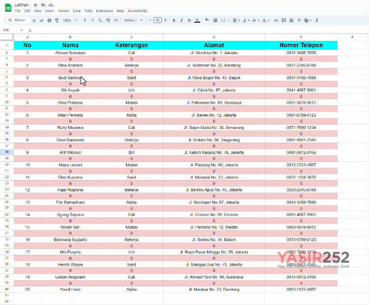
Task: Select row 18 header
Action: point(7,152)
